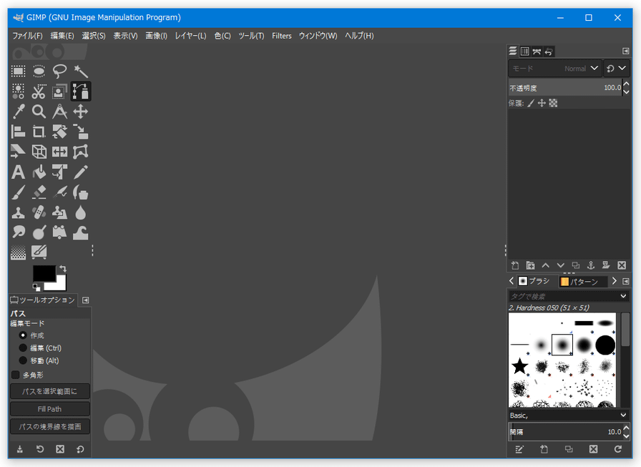Select the Text tool

point(18,172)
